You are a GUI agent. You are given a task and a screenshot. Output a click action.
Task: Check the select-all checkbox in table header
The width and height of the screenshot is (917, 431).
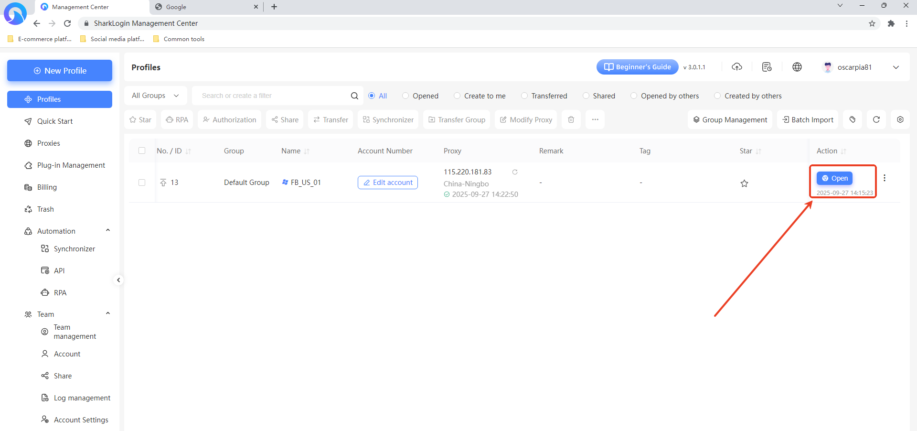point(142,151)
